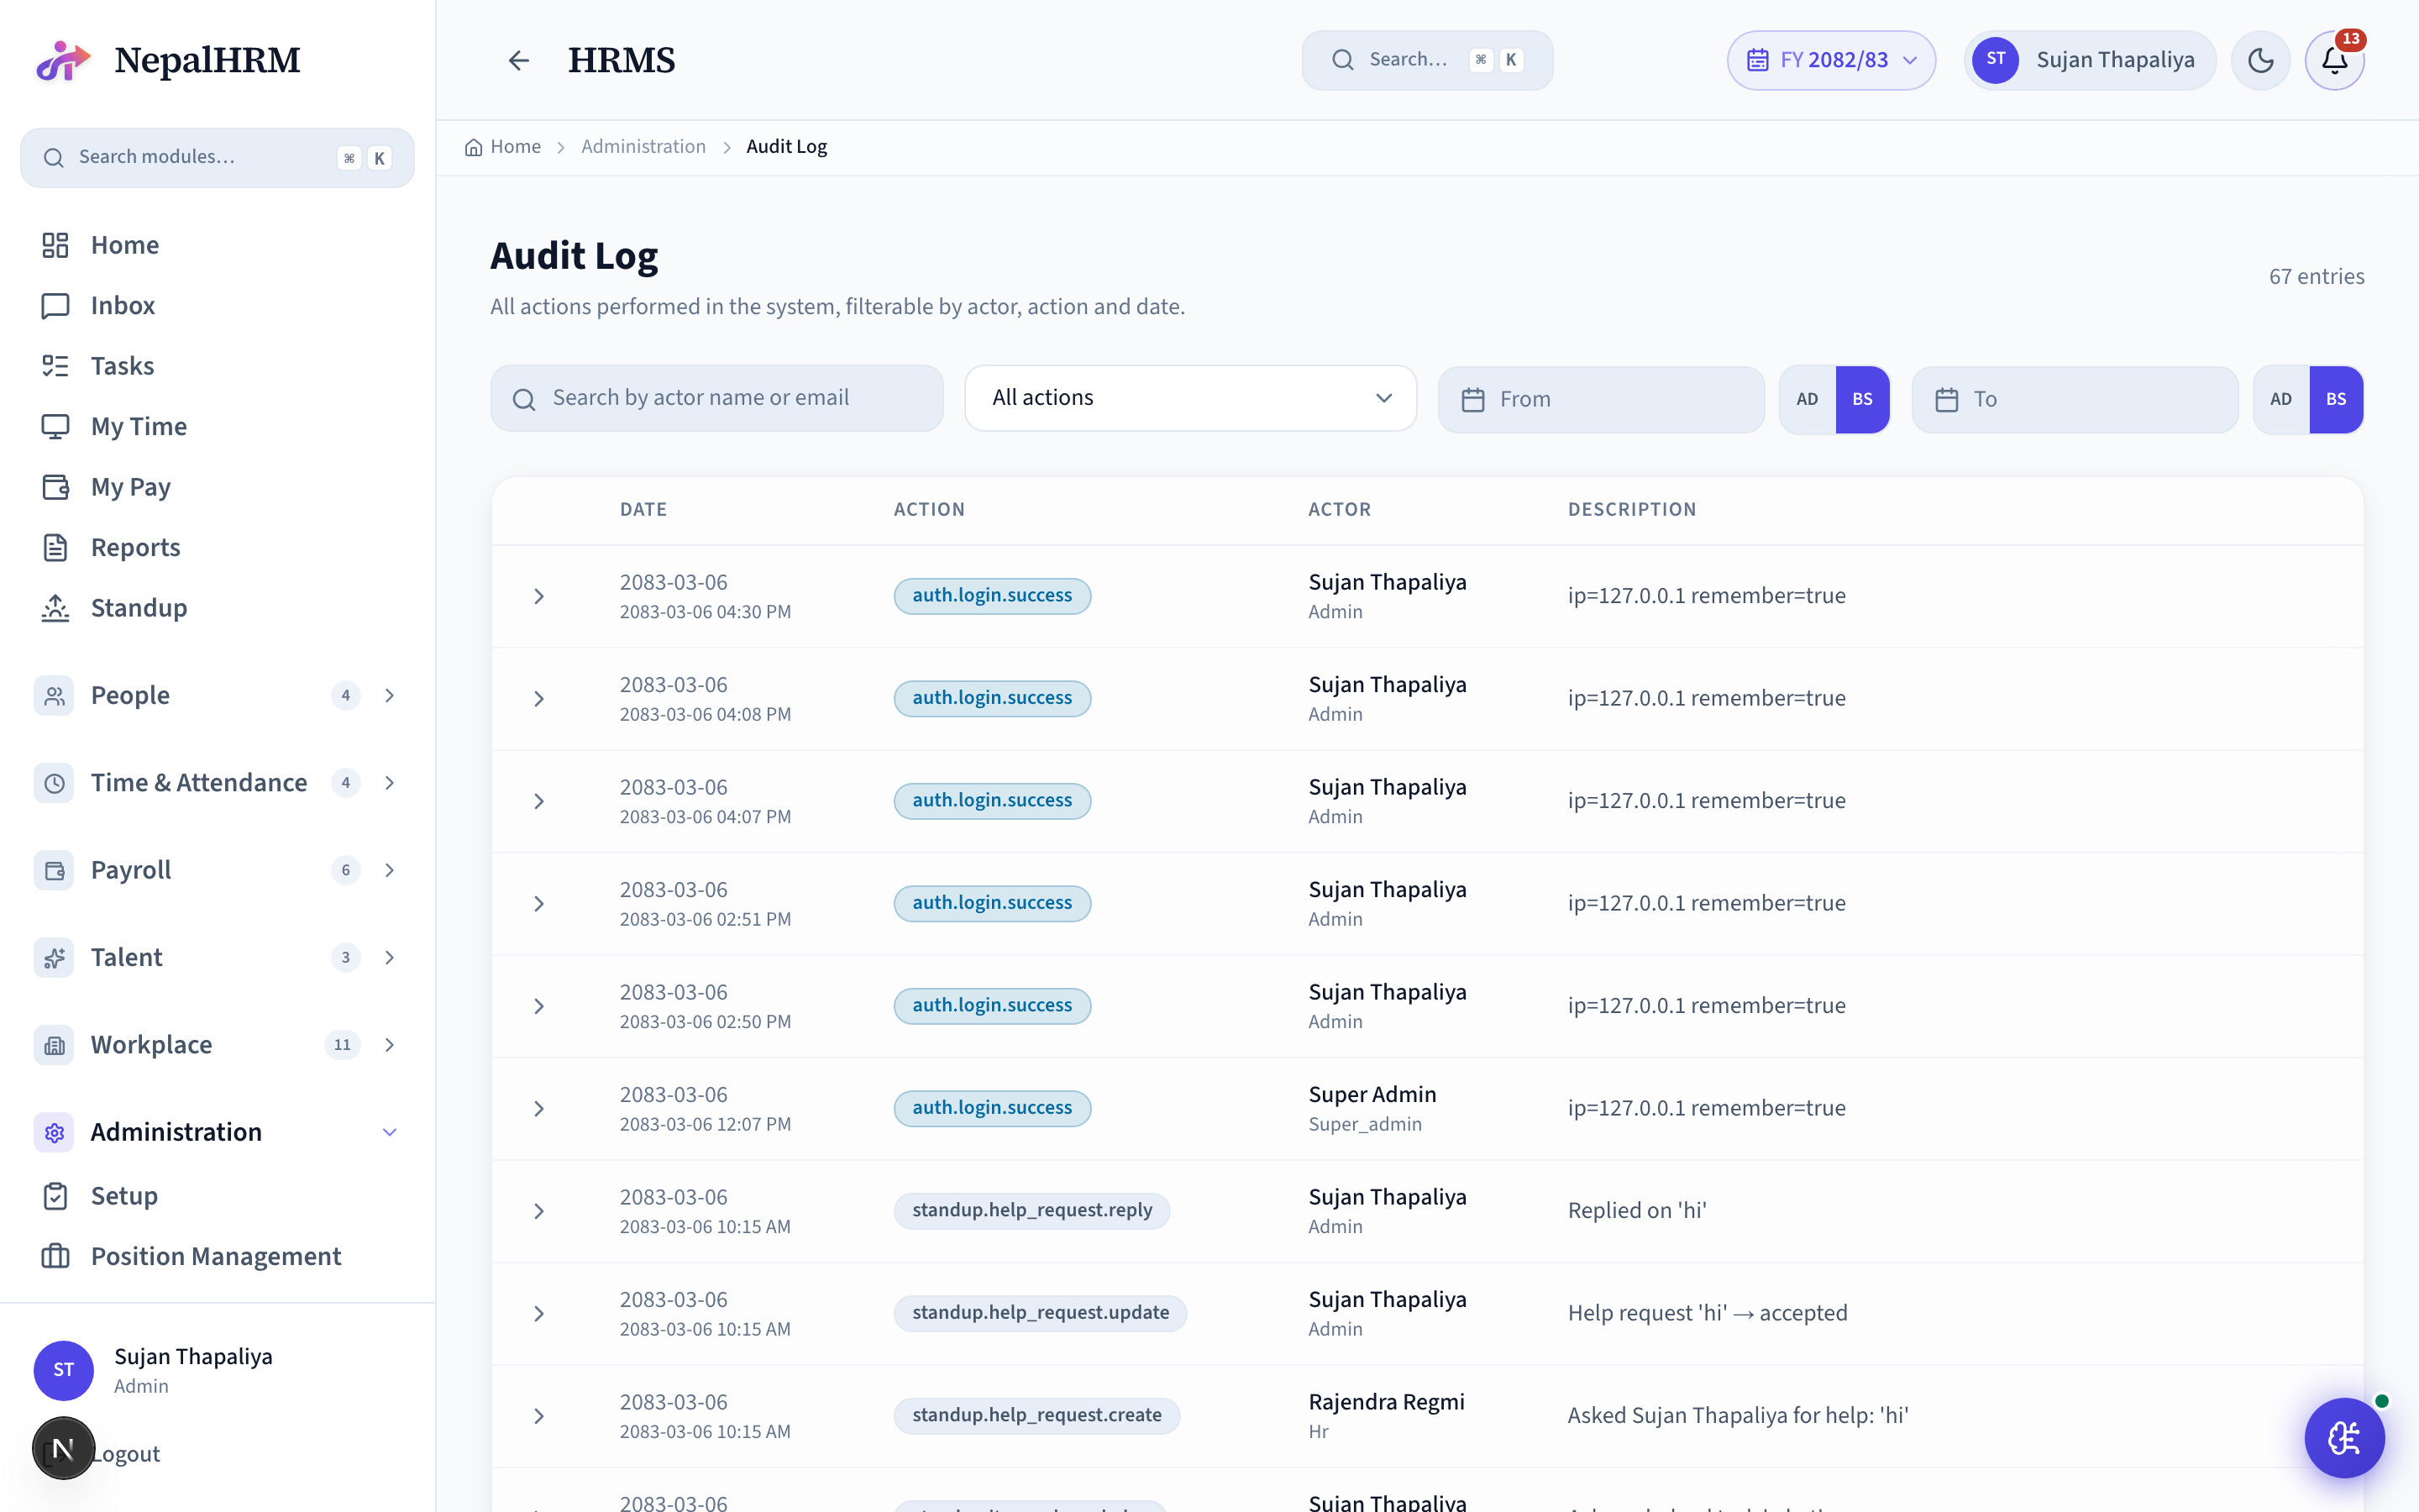
Task: Click the From date field
Action: [1600, 399]
